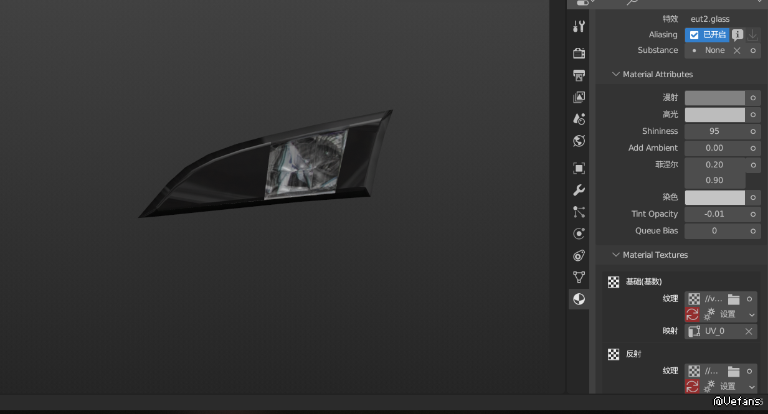Click the base texture file path
Screen dimensions: 768x414
point(714,299)
